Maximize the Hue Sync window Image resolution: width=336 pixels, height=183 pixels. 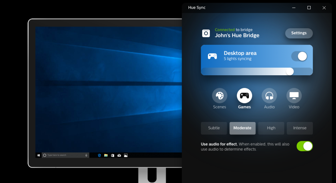pyautogui.click(x=309, y=8)
